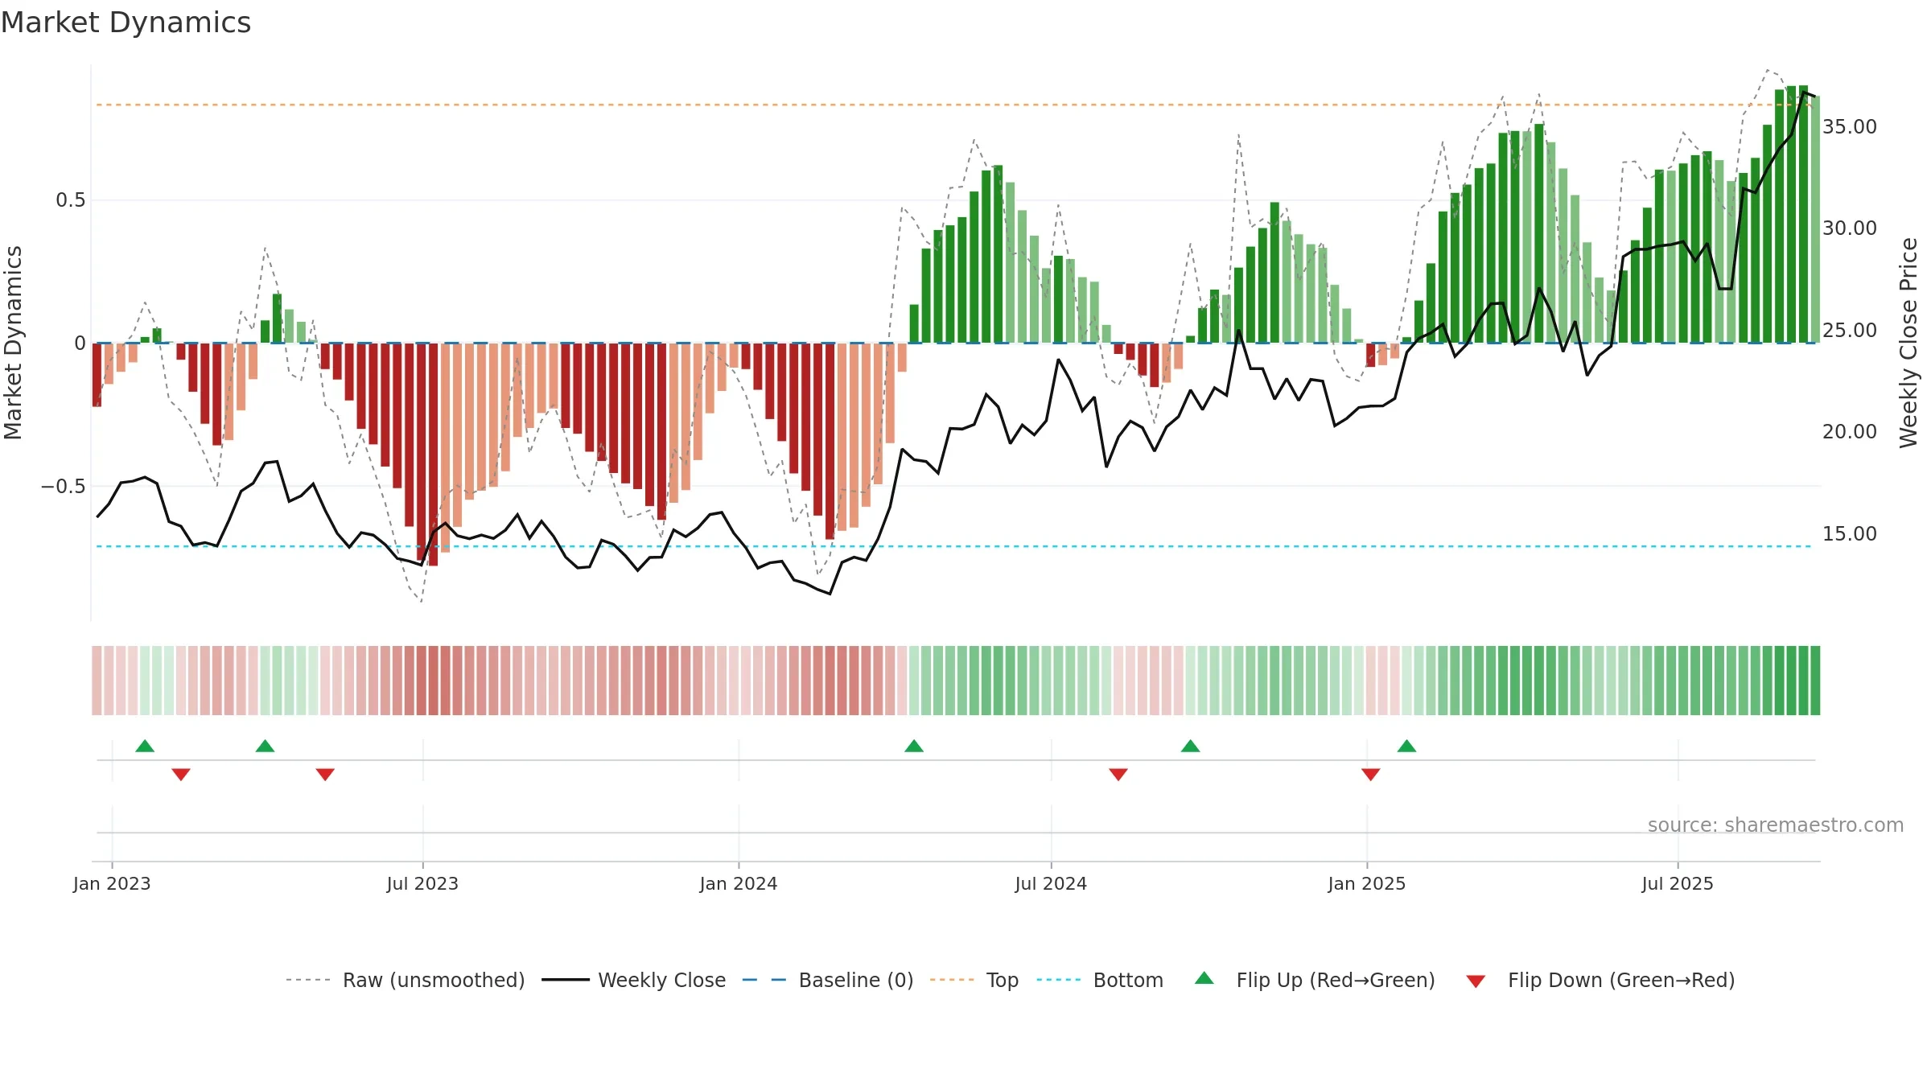The height and width of the screenshot is (1086, 1931).
Task: Click the 20.00 price axis label
Action: pos(1850,432)
